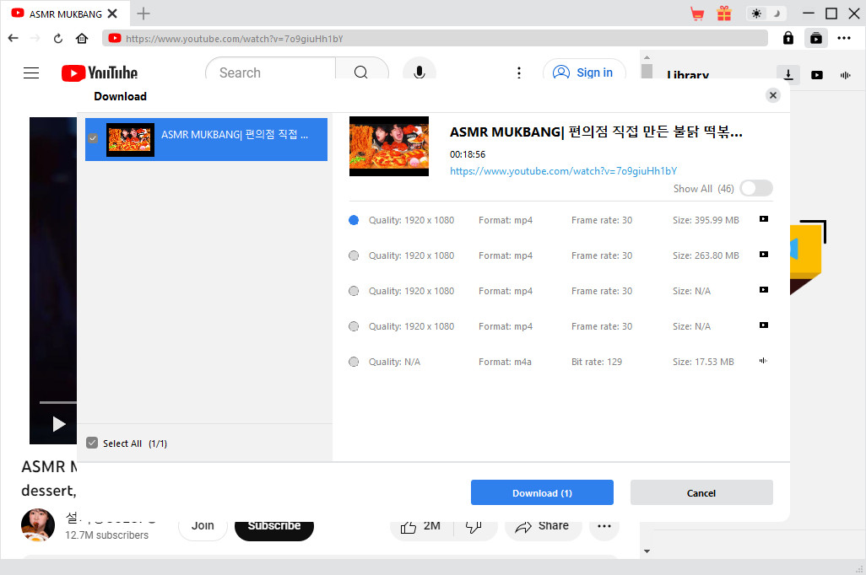This screenshot has height=575, width=866.
Task: Click the YouTube search magnifier button
Action: [x=361, y=73]
